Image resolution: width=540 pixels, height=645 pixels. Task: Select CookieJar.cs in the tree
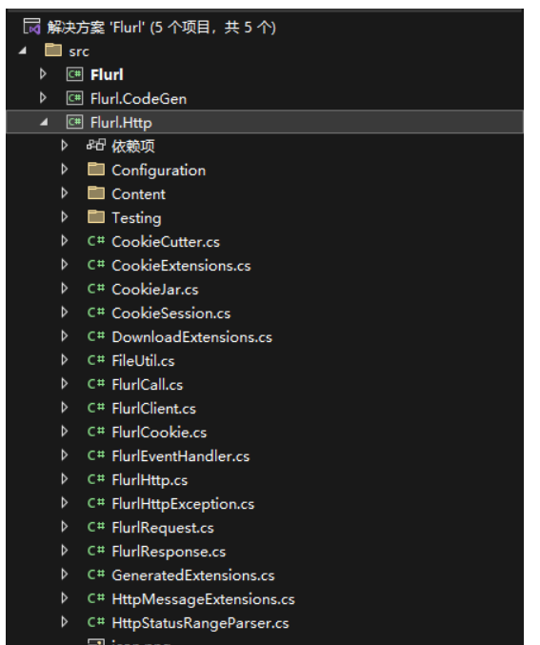(x=154, y=290)
